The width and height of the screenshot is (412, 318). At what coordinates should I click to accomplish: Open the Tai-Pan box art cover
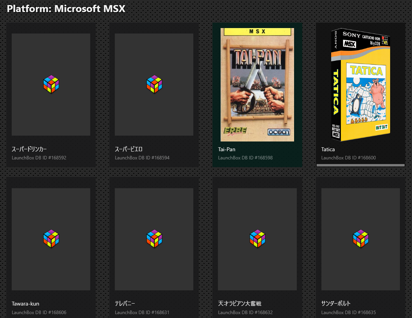[x=257, y=85]
